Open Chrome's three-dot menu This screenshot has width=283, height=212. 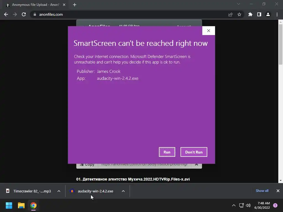pyautogui.click(x=277, y=14)
